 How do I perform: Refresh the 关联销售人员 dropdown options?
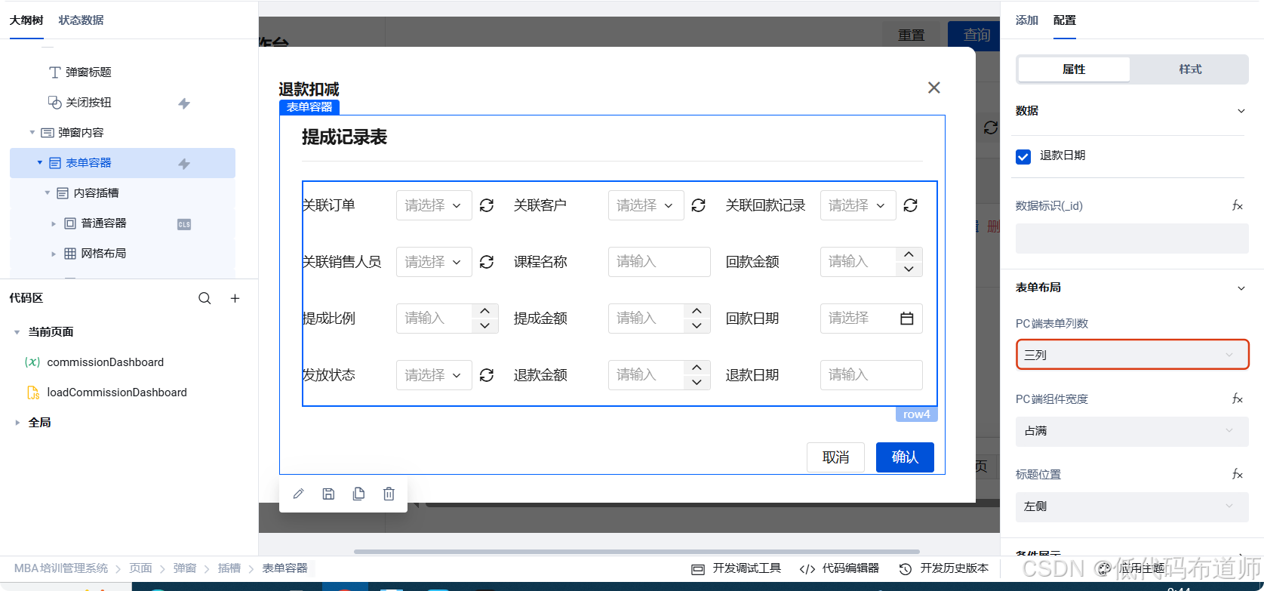pyautogui.click(x=487, y=262)
